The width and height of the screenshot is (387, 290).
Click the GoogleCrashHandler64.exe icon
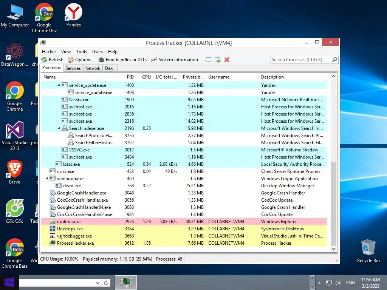point(53,207)
